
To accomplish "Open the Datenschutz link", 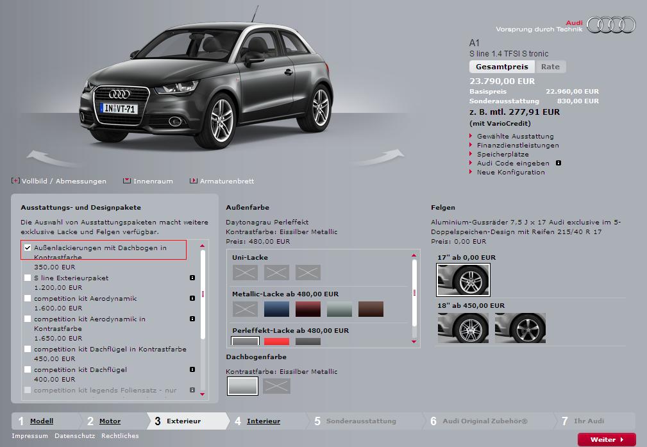I will tap(74, 436).
